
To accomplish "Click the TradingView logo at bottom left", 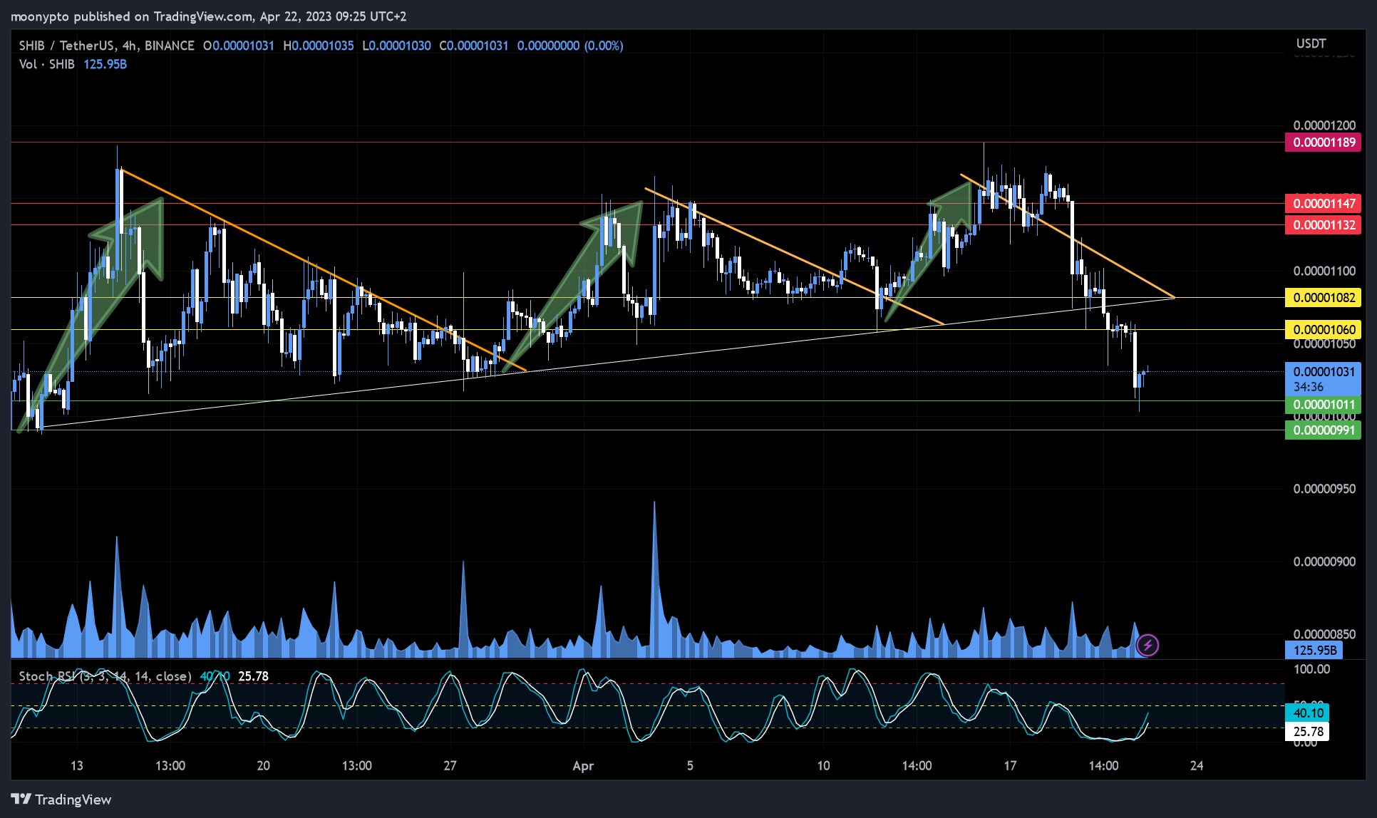I will point(61,799).
